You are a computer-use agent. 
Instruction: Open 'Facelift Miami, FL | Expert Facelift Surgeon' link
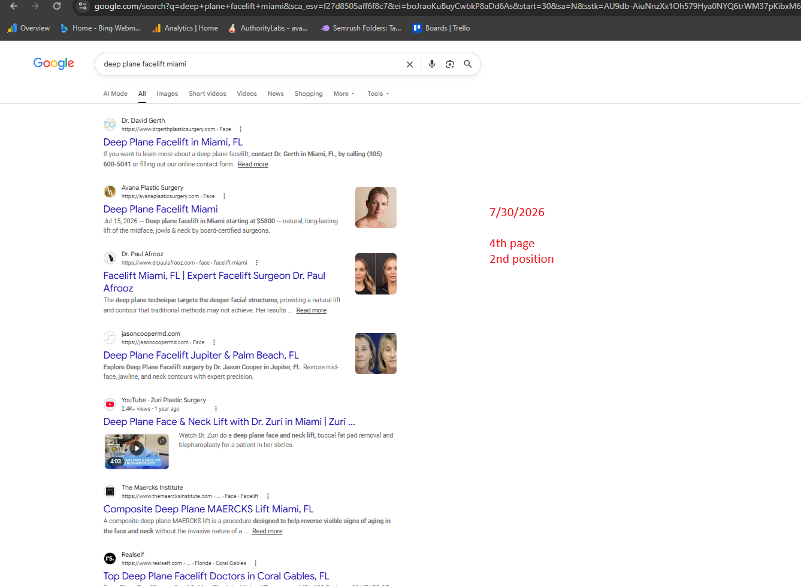point(214,282)
